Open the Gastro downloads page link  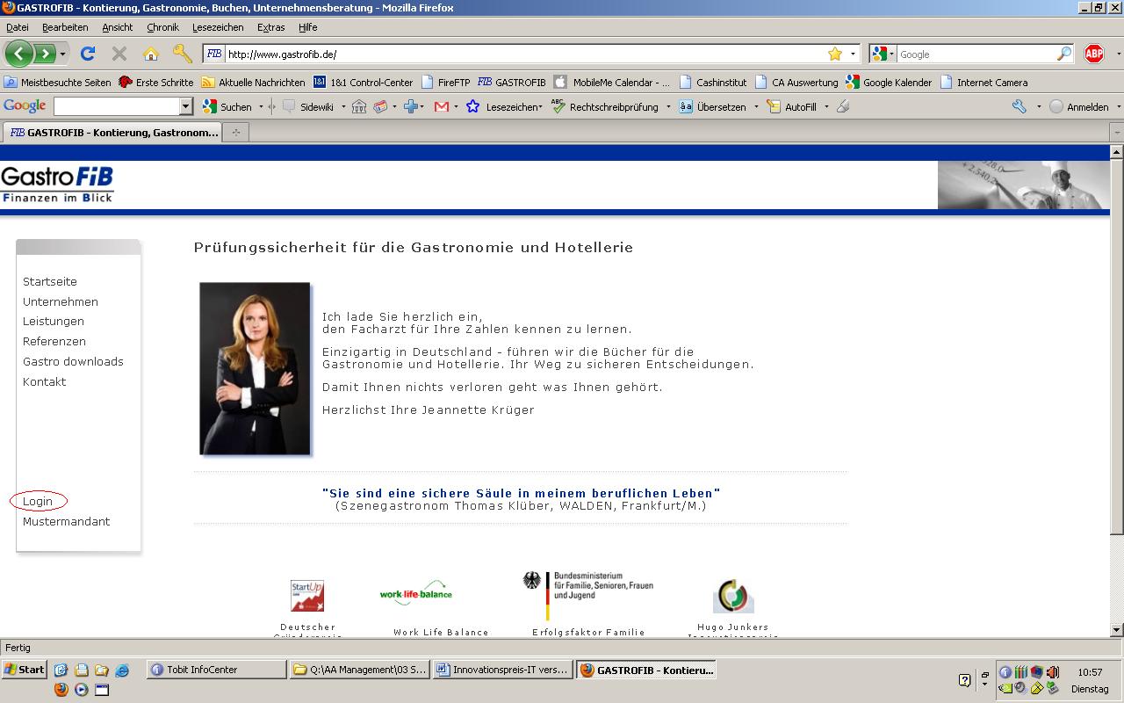point(73,361)
